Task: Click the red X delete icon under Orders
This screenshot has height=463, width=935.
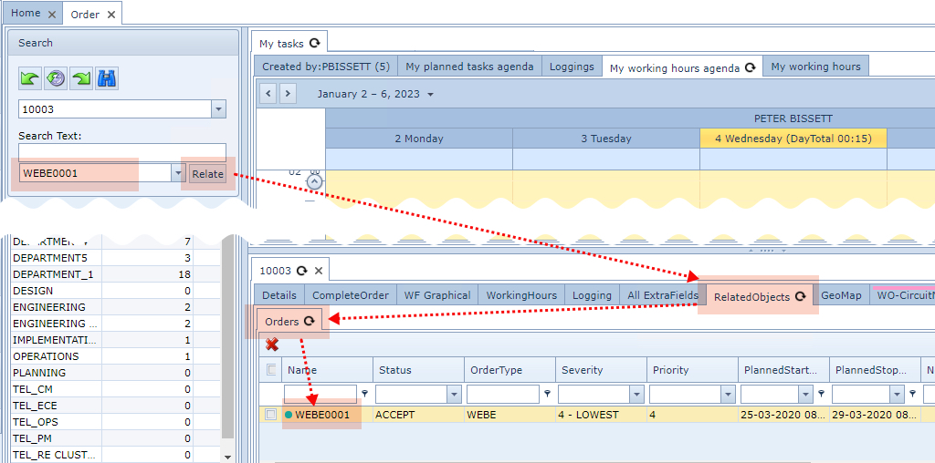Action: (272, 345)
